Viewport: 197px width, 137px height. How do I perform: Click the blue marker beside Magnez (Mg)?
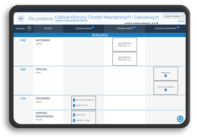tap(74, 115)
